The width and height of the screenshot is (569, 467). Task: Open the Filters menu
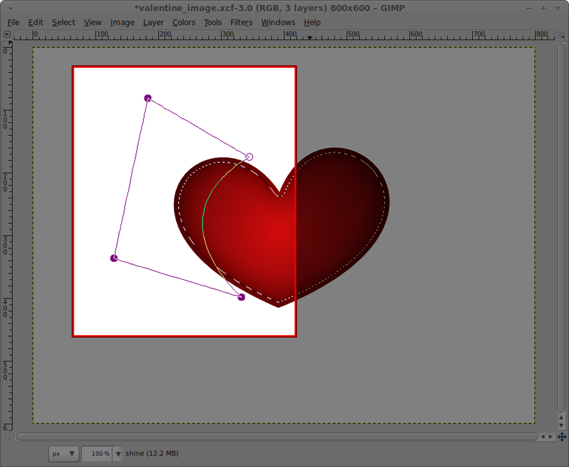tap(241, 22)
